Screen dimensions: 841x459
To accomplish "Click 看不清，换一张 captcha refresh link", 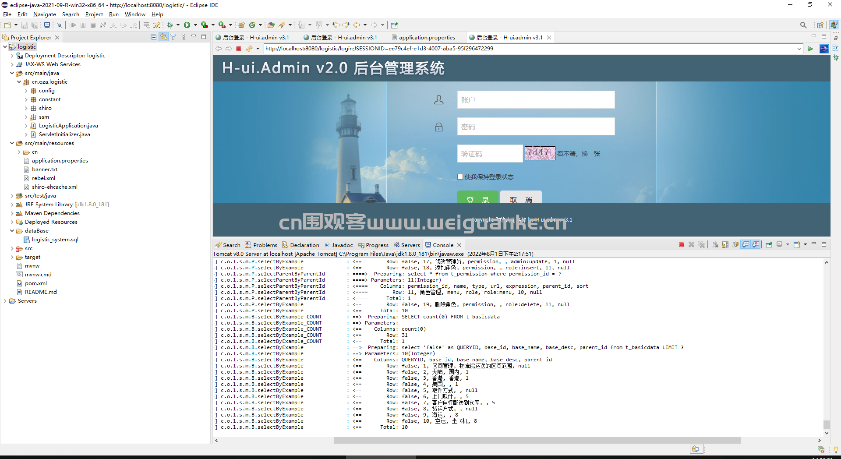I will tap(579, 154).
